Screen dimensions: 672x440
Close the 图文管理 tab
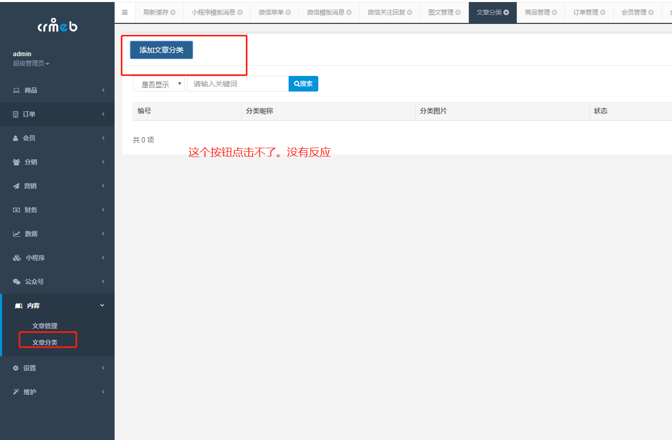point(458,12)
